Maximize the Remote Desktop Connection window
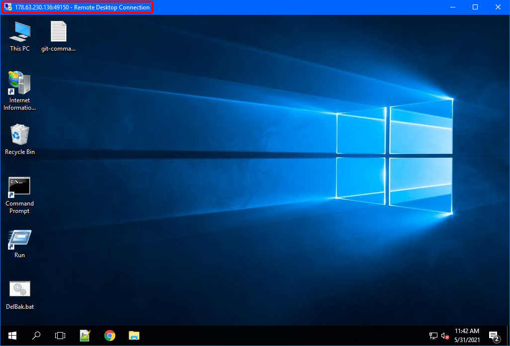 [475, 7]
